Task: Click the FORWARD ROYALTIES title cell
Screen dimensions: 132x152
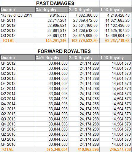Action: point(64,51)
